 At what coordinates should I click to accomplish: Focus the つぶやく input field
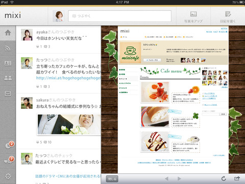coord(119,16)
